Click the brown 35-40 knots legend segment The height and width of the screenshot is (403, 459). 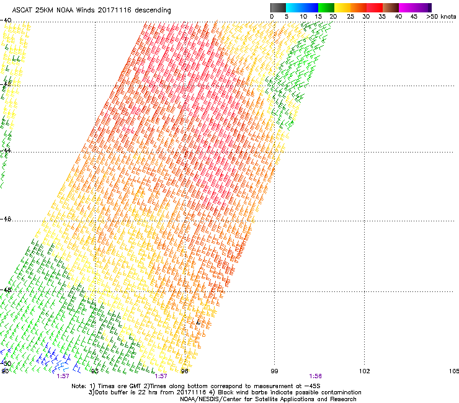click(x=391, y=7)
